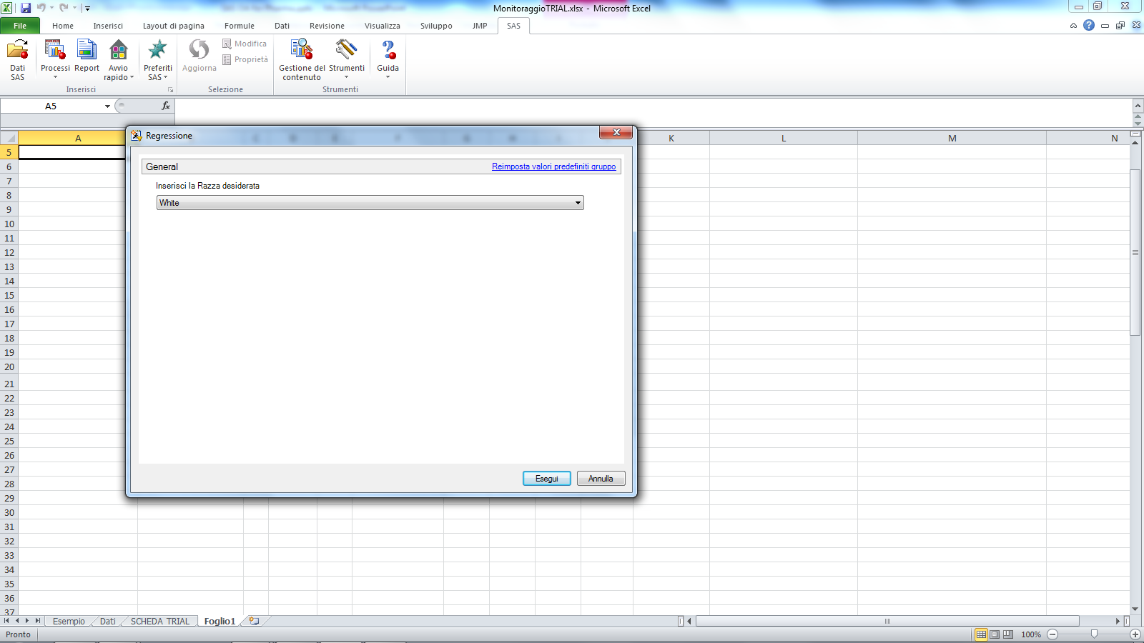Switch to Page Layout view in status bar
Viewport: 1144px width, 643px height.
tap(995, 634)
